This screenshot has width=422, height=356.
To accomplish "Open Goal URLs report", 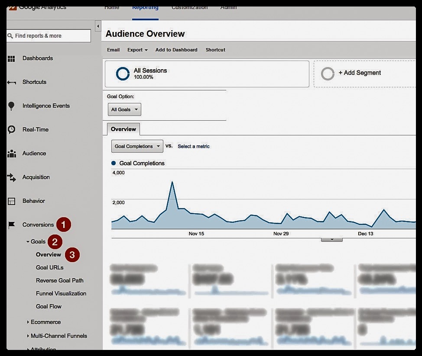I will pos(50,267).
